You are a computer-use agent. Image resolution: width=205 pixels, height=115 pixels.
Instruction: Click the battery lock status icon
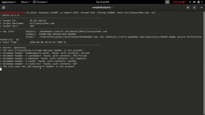coord(199,2)
